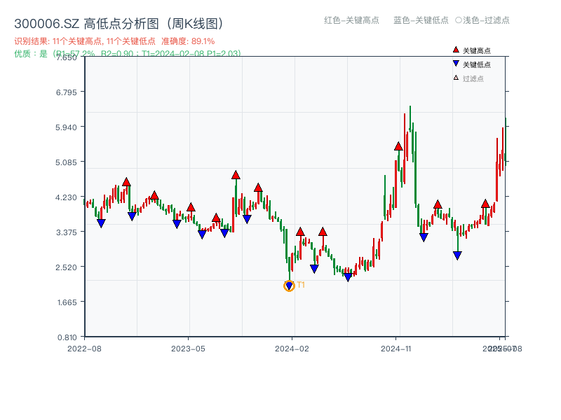Click the 1.665 y-axis label
561x420 pixels.
[x=67, y=302]
